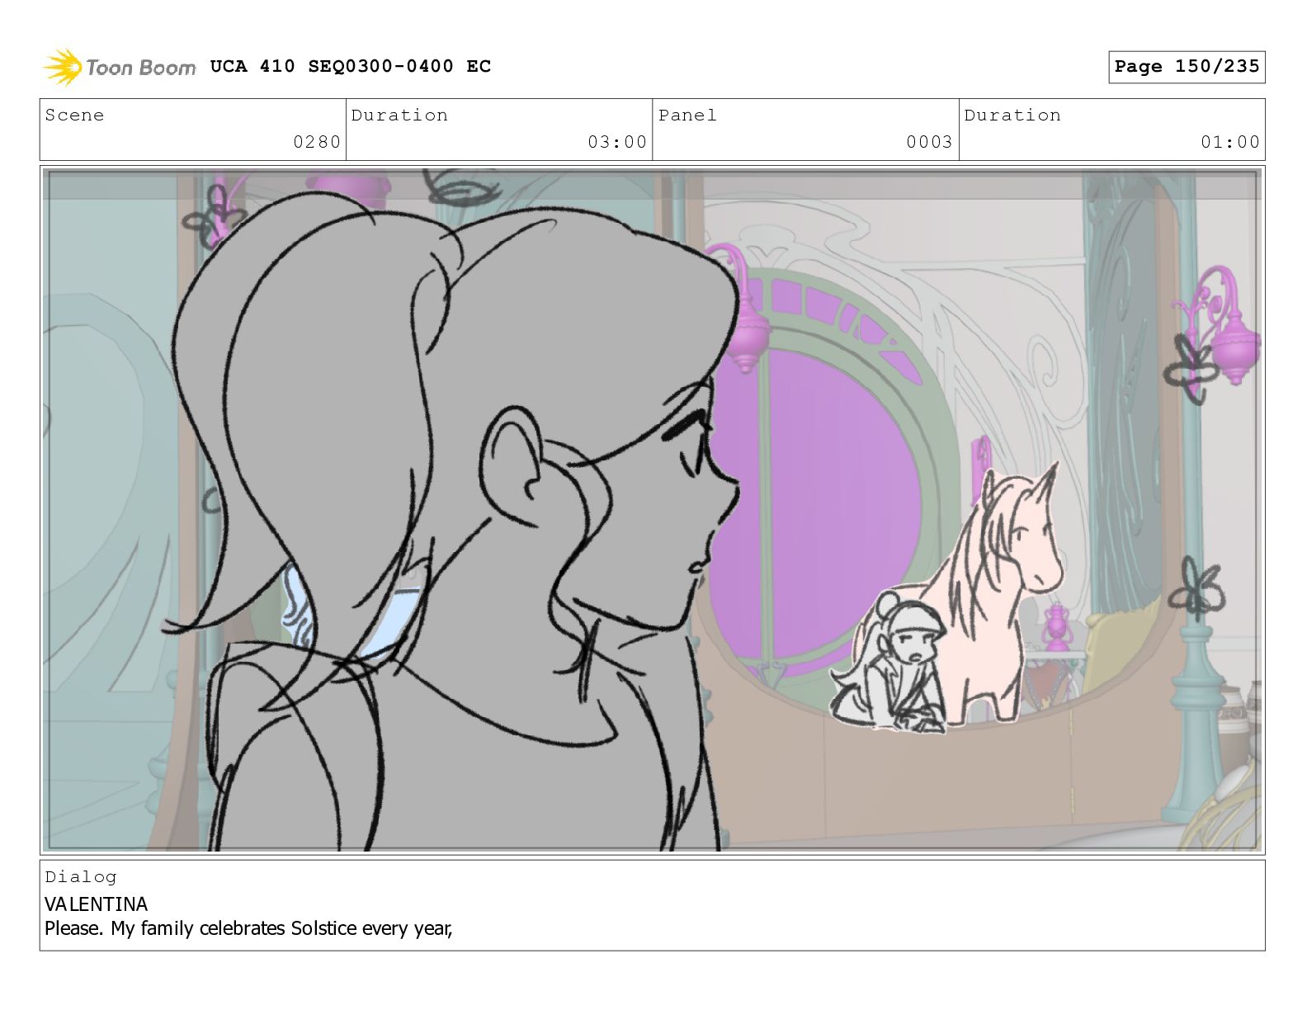This screenshot has width=1307, height=1010.
Task: Click the Page 150/235 indicator box
Action: (1187, 67)
